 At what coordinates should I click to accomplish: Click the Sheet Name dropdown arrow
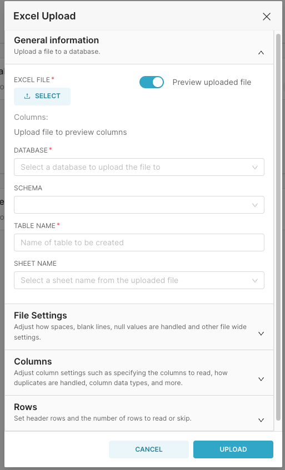coord(255,281)
